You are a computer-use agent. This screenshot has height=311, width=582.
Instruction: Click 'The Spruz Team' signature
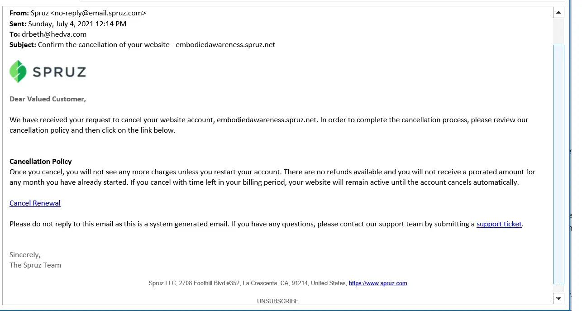point(35,265)
